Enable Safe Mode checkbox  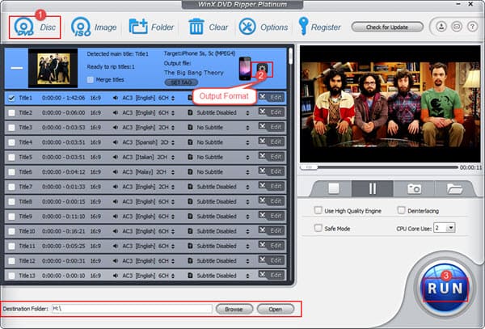point(318,228)
